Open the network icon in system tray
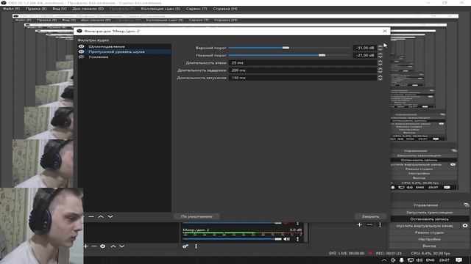Viewport: 471px width, 264px height. [411, 260]
